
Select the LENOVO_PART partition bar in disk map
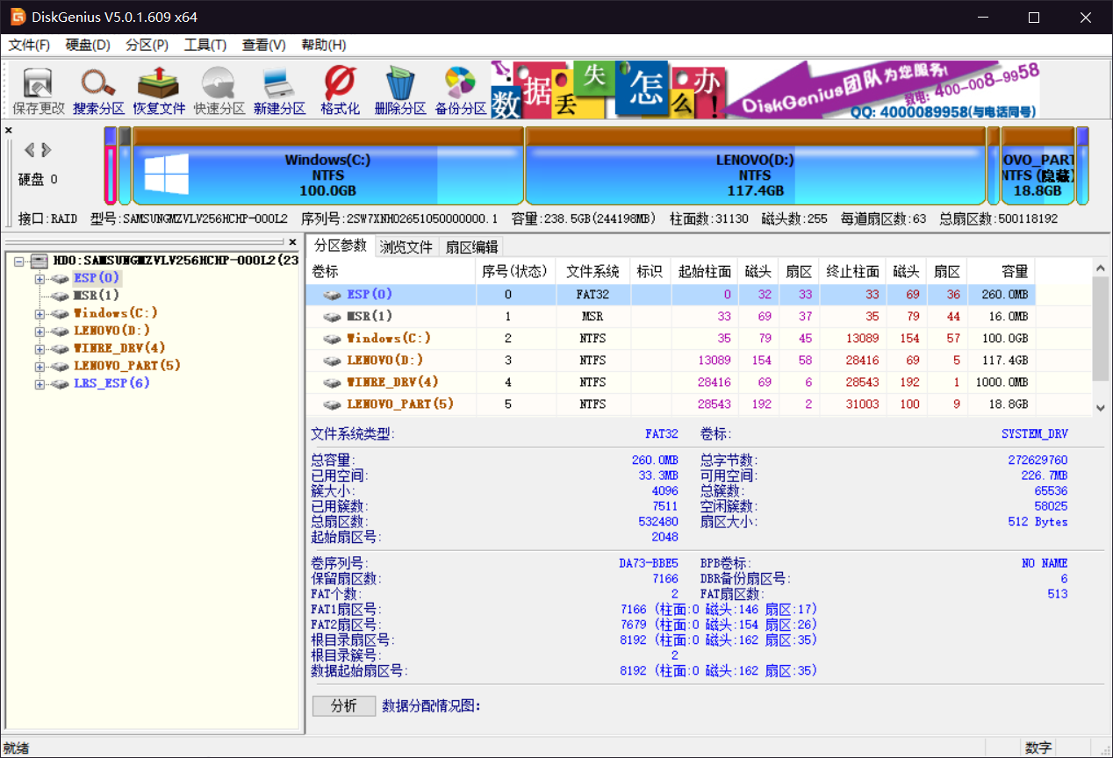[x=1038, y=166]
